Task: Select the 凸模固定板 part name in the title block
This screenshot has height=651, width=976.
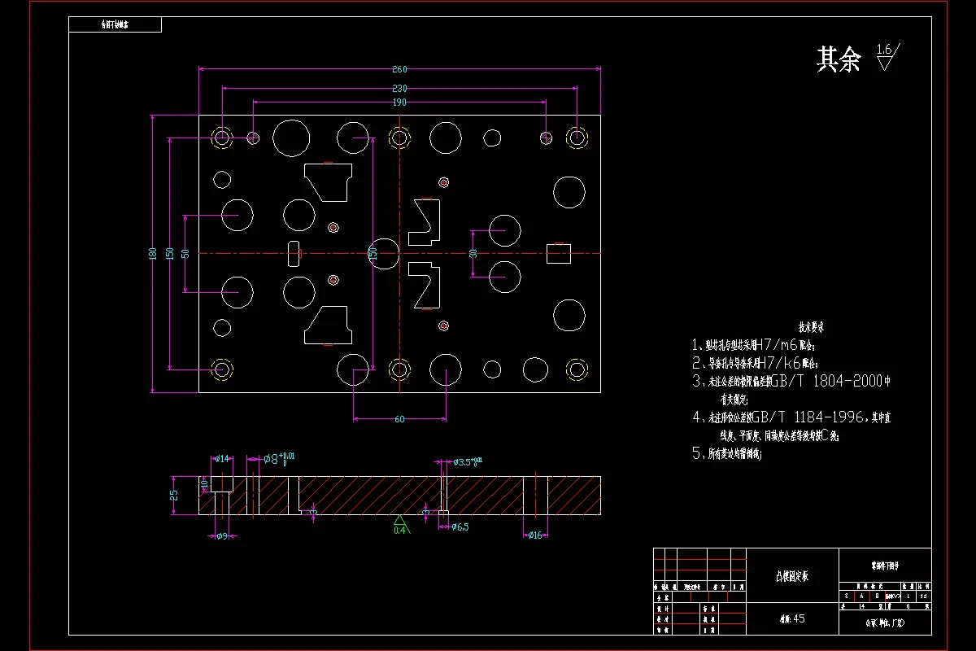Action: pyautogui.click(x=792, y=577)
